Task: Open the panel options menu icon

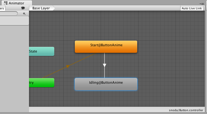Action: coord(202,4)
